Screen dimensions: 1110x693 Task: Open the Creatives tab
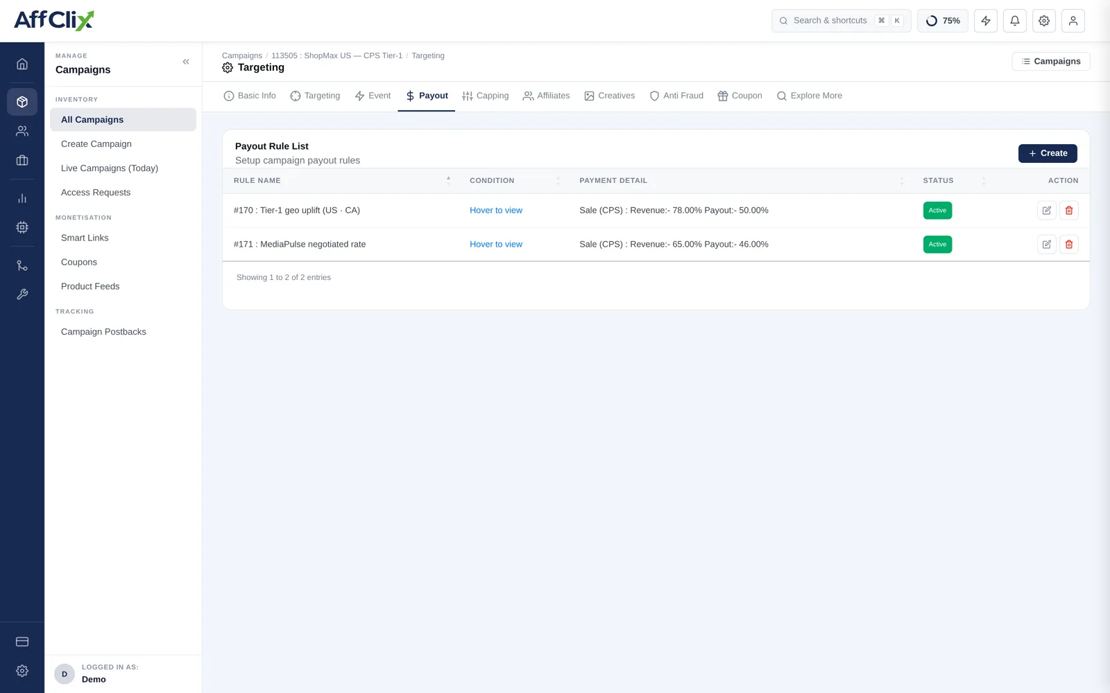tap(610, 96)
